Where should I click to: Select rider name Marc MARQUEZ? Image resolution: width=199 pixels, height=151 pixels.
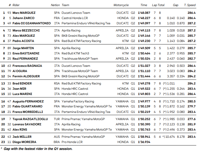(x=24, y=13)
